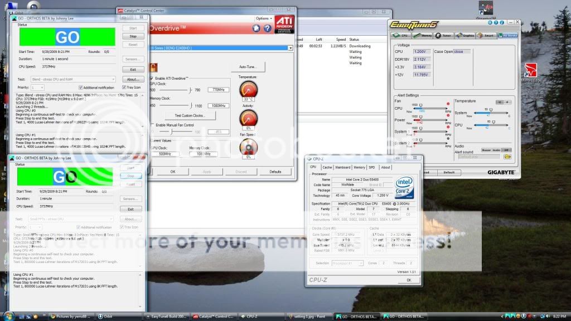Viewport: 571px width, 321px height.
Task: Expand the Catalyst display selection dropdown
Action: (290, 48)
